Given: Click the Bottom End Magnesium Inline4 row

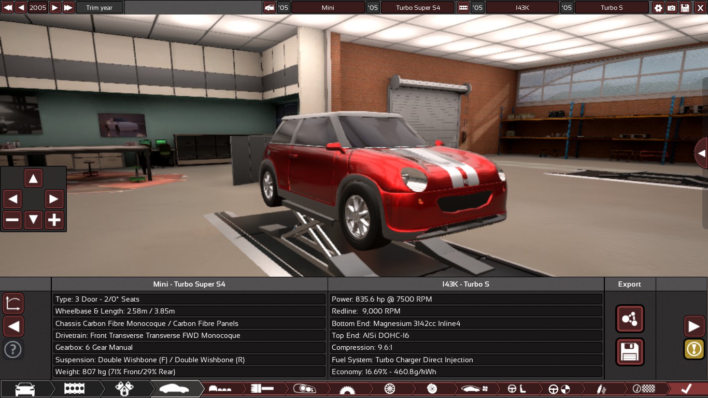Looking at the screenshot, I should pos(466,323).
